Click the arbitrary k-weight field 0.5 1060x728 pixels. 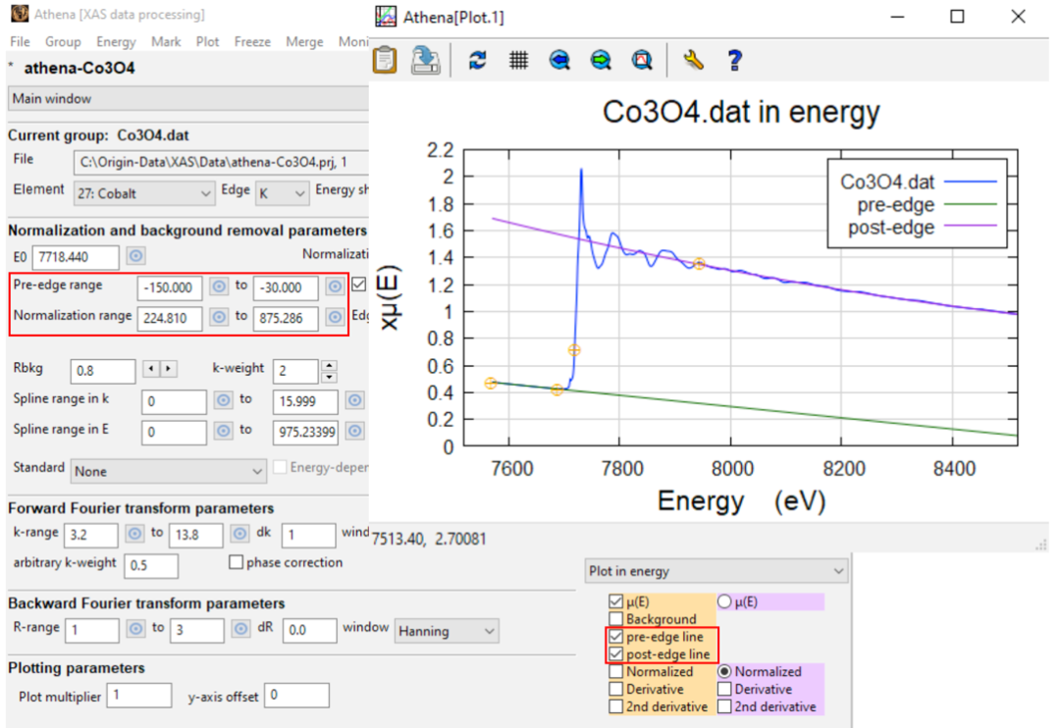coord(151,565)
